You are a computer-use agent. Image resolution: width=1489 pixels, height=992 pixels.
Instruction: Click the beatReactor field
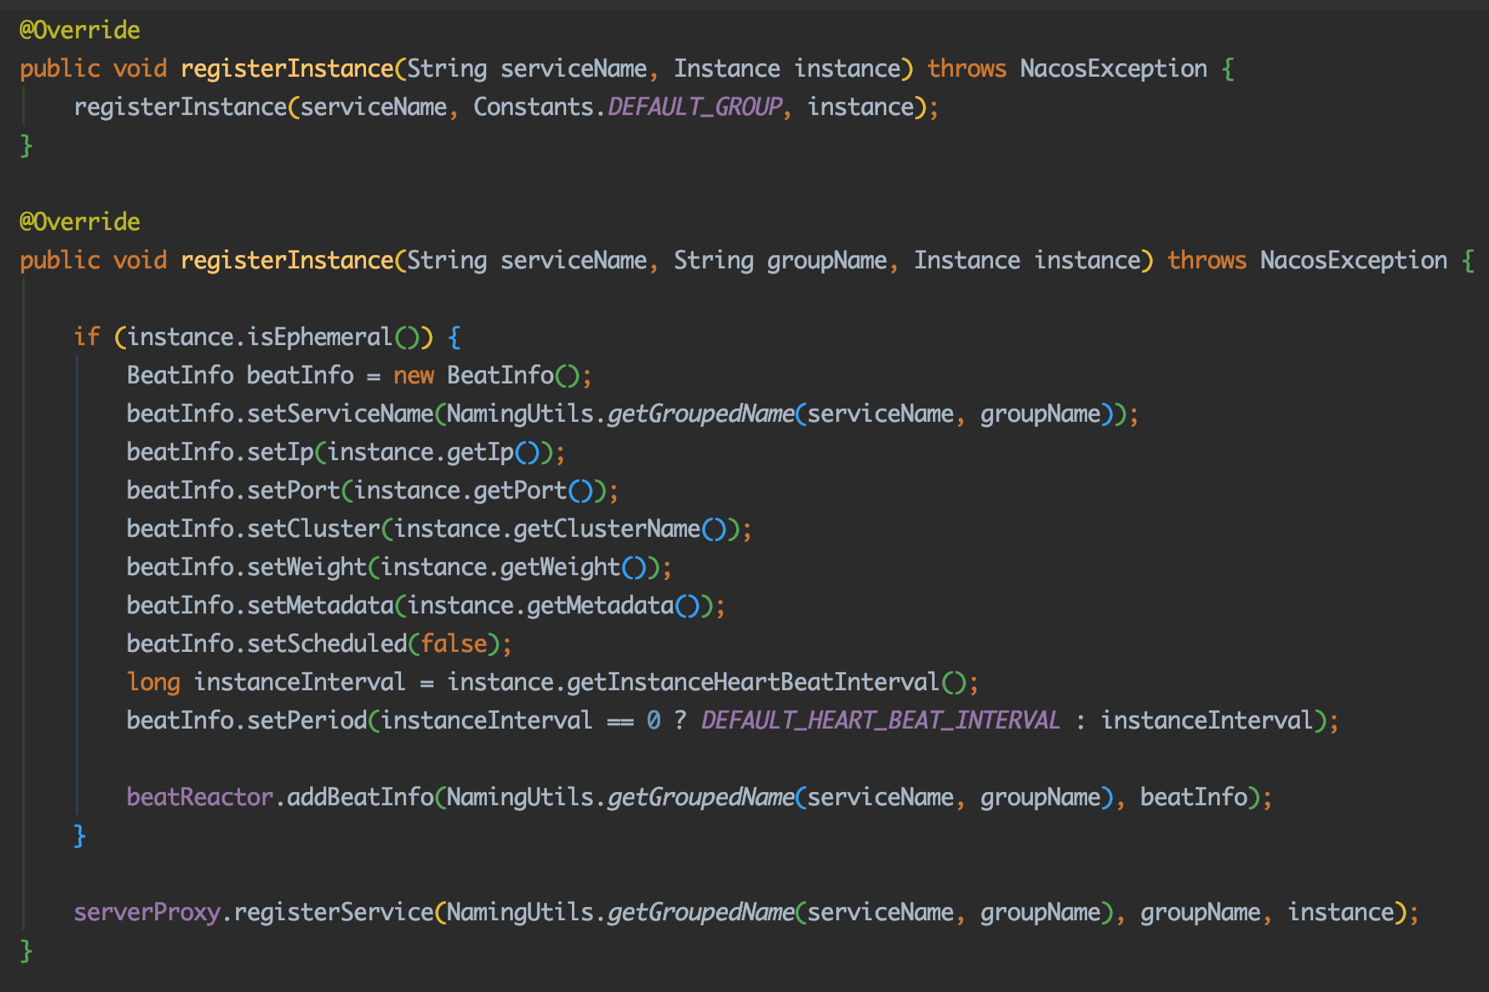pyautogui.click(x=200, y=797)
